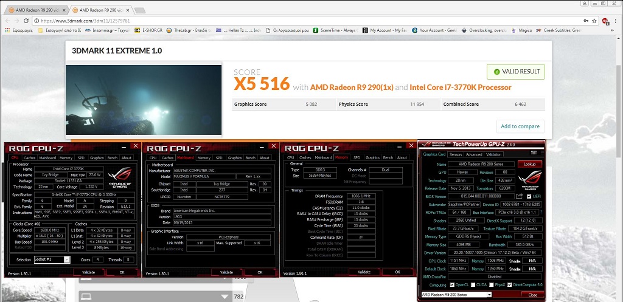Viewport: 623px width, 302px height.
Task: Click the X5 516 score text
Action: tap(262, 84)
